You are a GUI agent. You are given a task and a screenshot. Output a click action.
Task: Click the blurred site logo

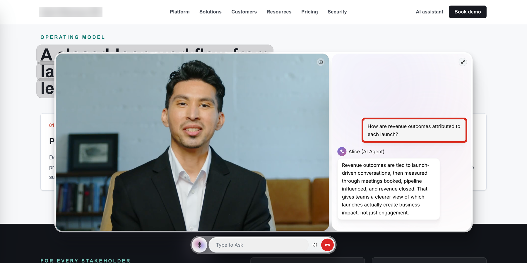tap(71, 12)
